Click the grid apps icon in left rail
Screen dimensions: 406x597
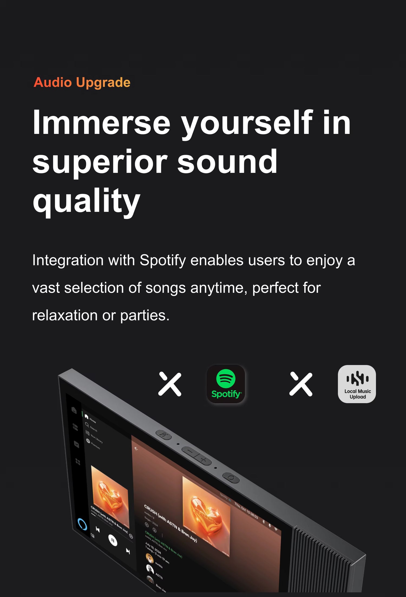pos(78,461)
